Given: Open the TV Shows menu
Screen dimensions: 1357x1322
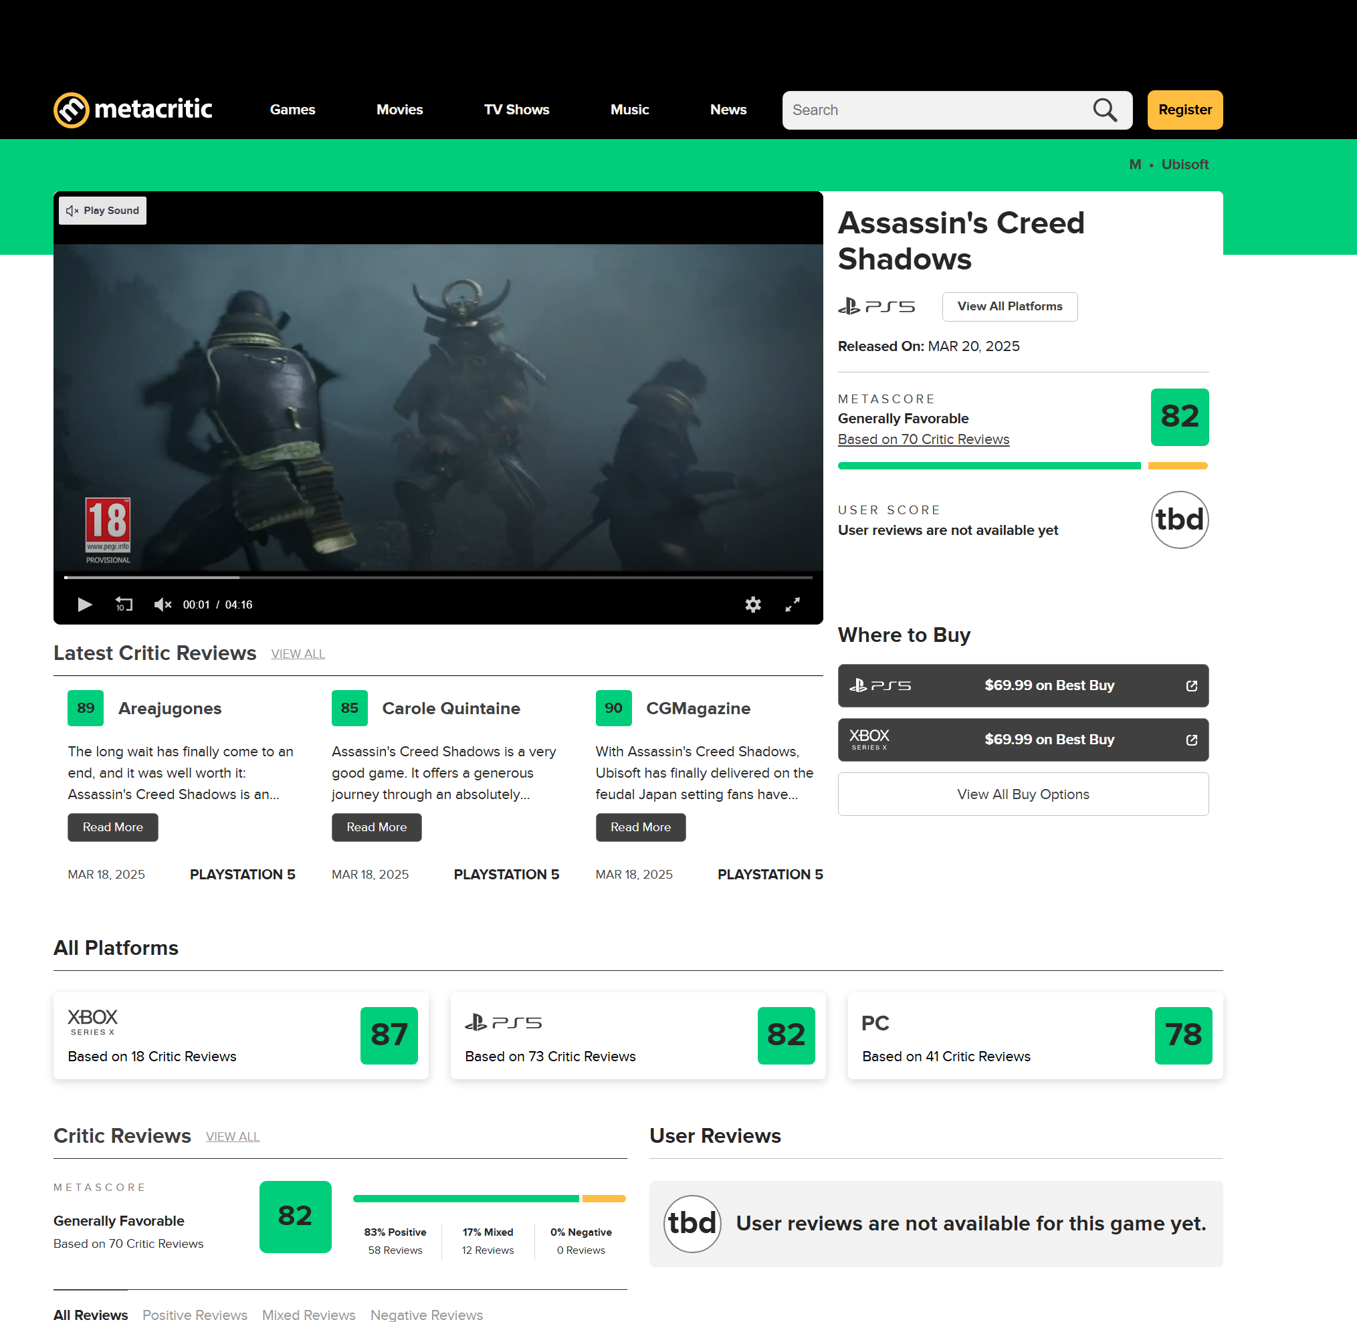Looking at the screenshot, I should 517,110.
